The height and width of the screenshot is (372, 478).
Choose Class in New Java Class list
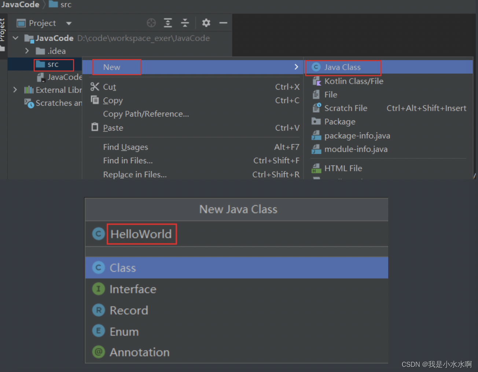[x=236, y=268]
